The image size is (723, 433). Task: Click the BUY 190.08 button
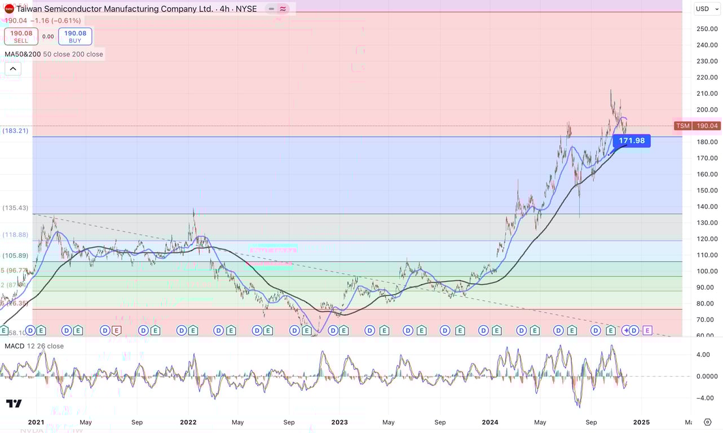[75, 37]
